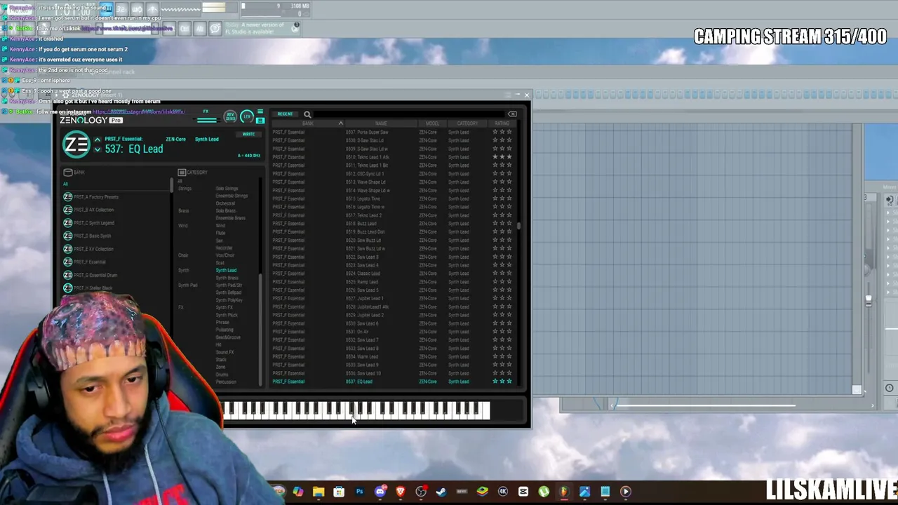898x505 pixels.
Task: Sort presets by the NAME column header
Action: 381,123
